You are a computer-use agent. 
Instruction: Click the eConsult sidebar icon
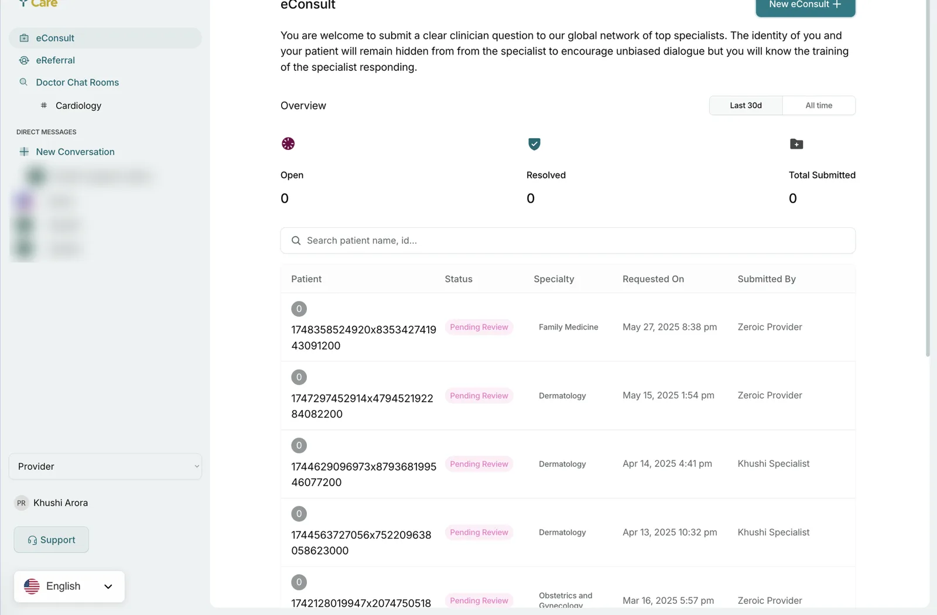click(x=24, y=38)
